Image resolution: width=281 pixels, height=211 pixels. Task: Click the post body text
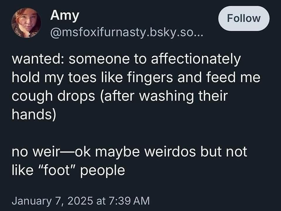click(132, 85)
